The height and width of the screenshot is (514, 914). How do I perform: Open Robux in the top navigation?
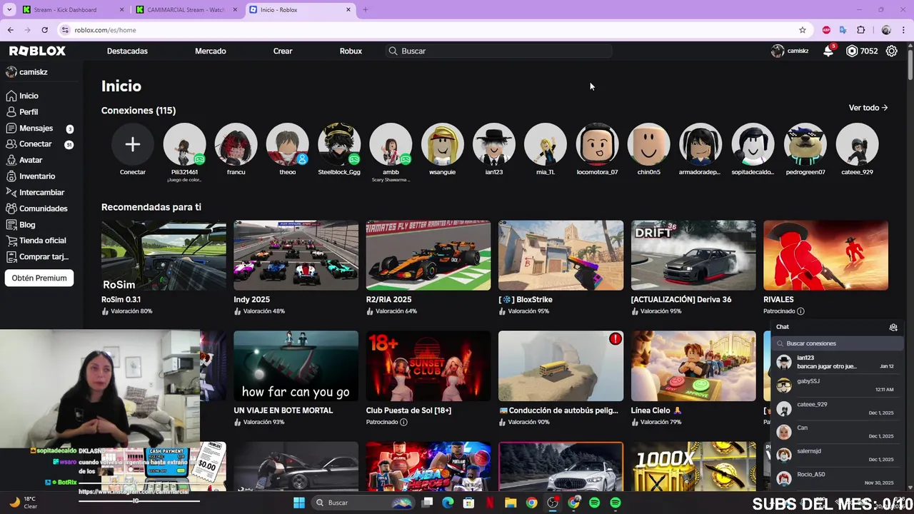pyautogui.click(x=351, y=51)
